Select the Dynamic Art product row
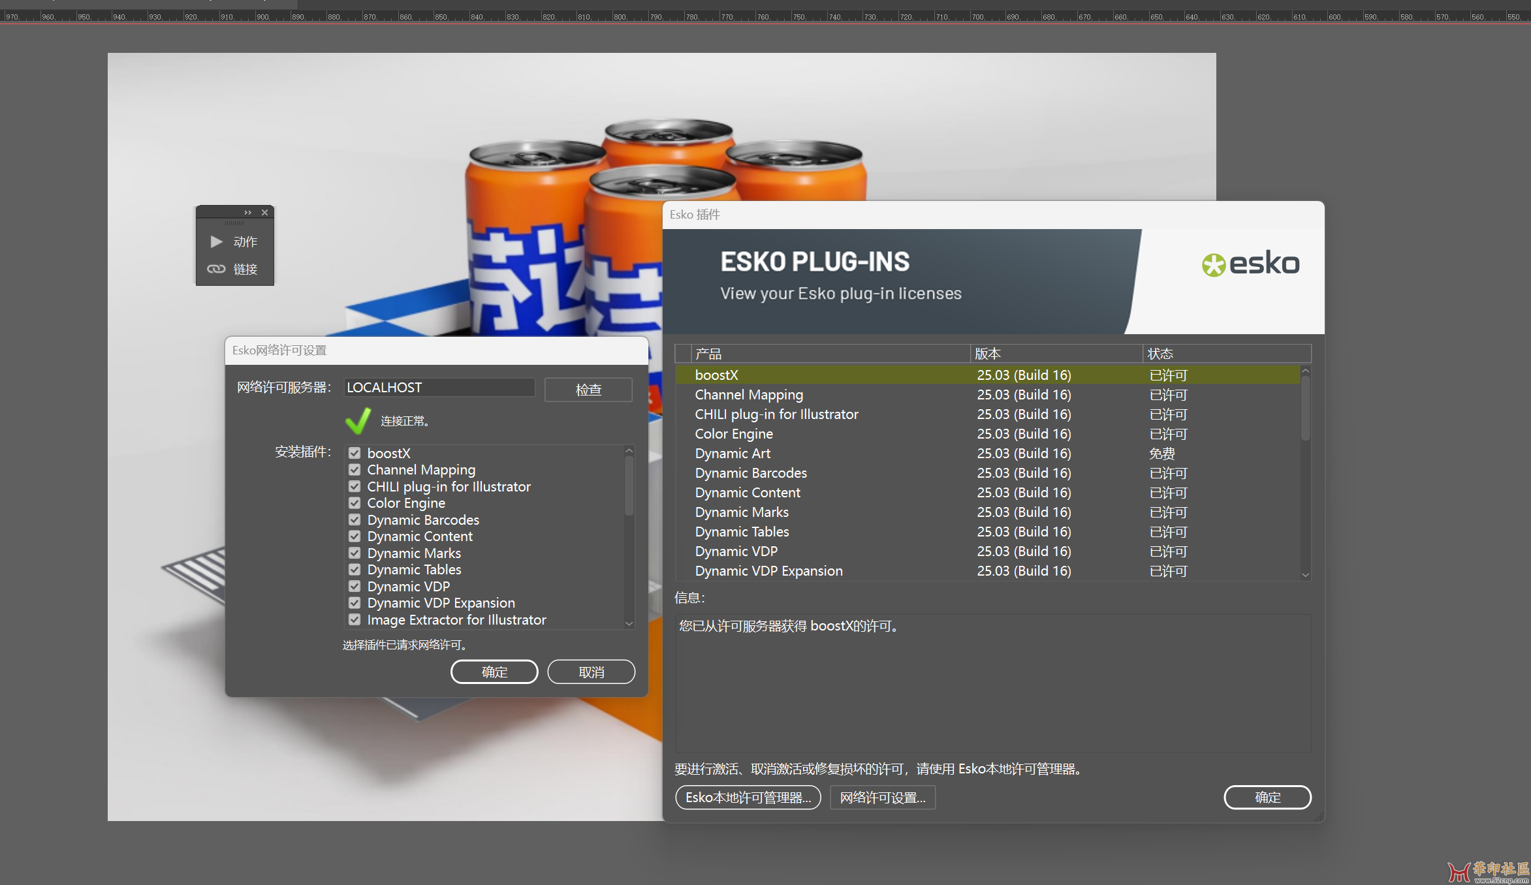The width and height of the screenshot is (1531, 885). 987,454
